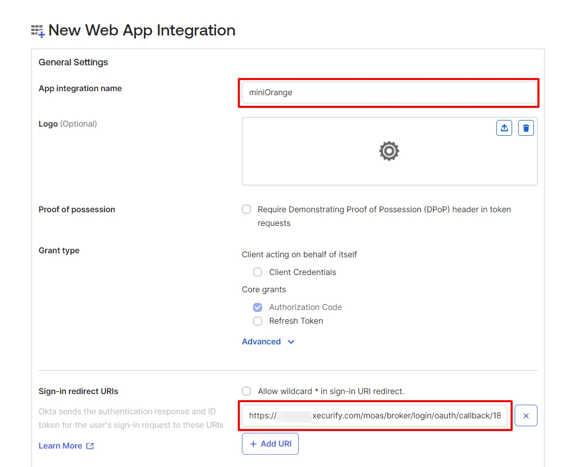
Task: Click the X icon to remove the redirect URI
Action: pyautogui.click(x=526, y=415)
